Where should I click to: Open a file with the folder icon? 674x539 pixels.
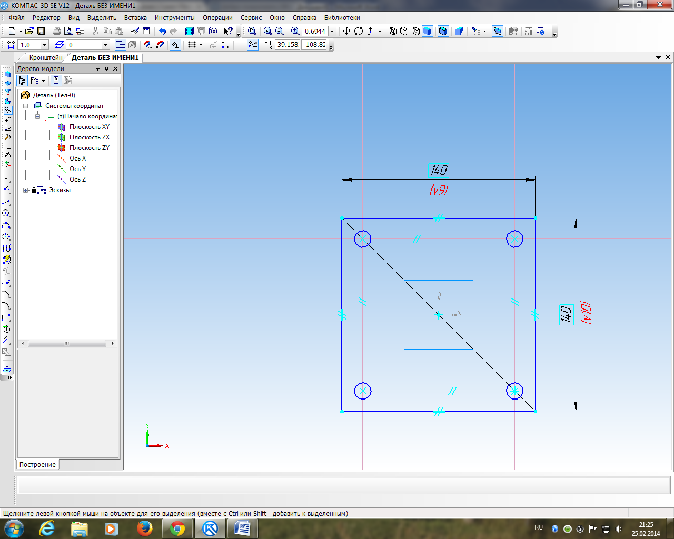point(29,31)
